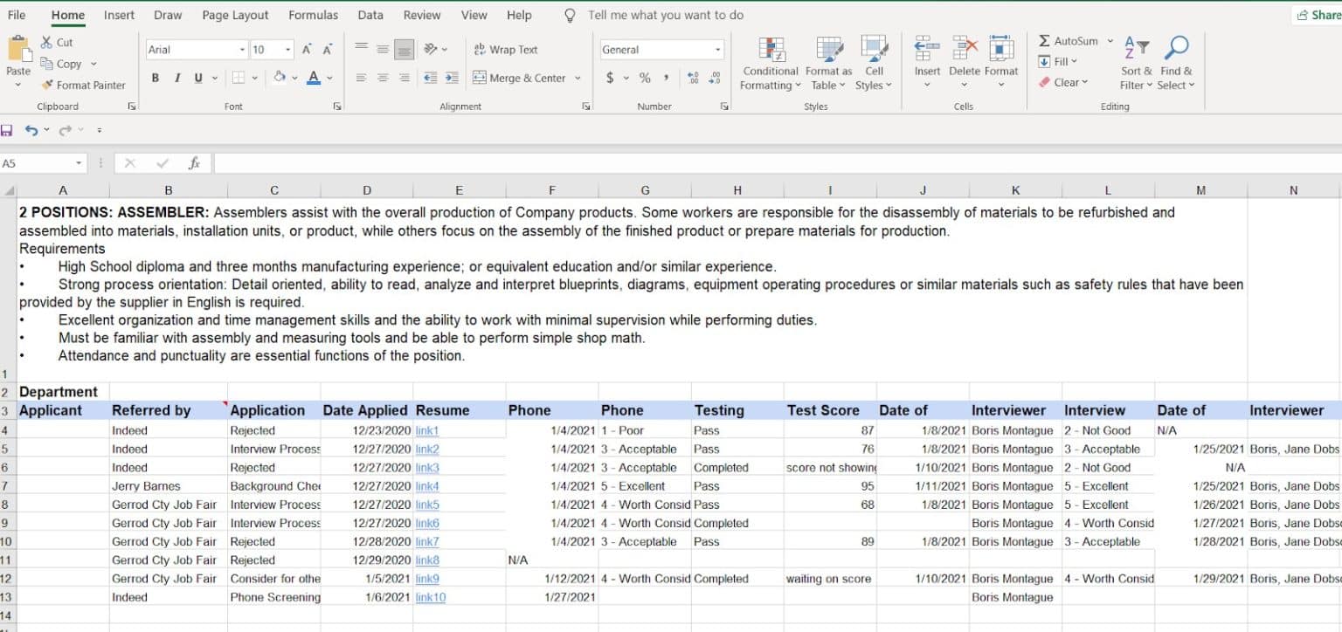Open Cell Styles gallery
1342x632 pixels.
point(874,61)
